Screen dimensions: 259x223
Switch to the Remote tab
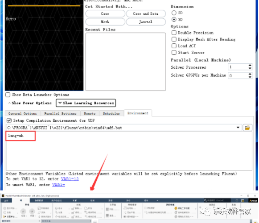tap(90, 113)
